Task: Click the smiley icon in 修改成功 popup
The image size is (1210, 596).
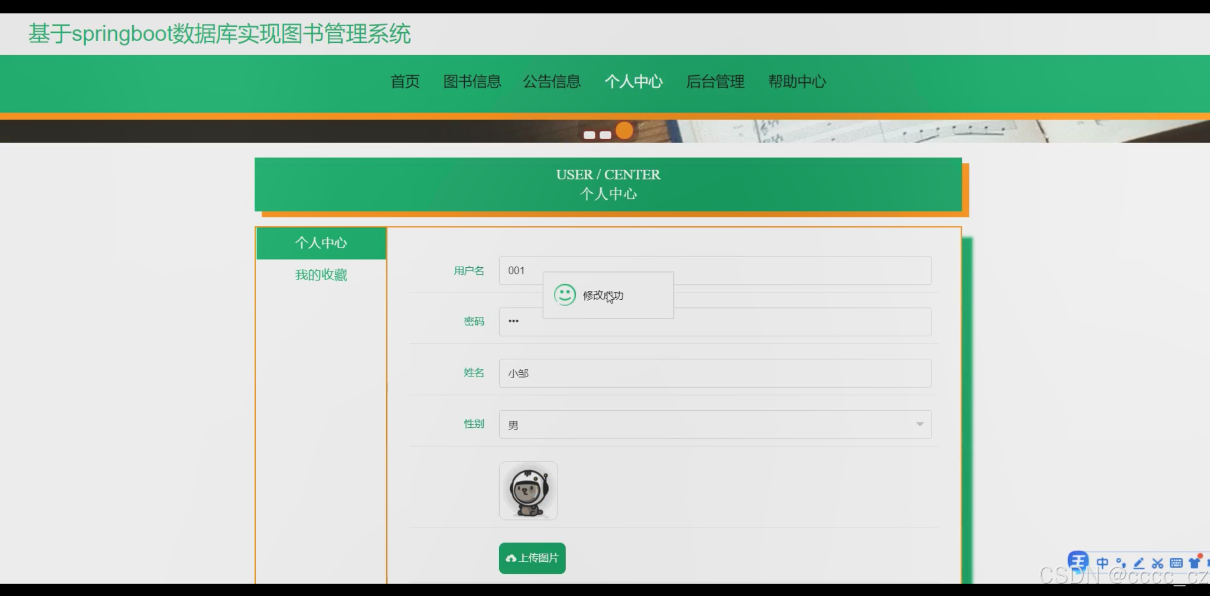Action: [565, 295]
